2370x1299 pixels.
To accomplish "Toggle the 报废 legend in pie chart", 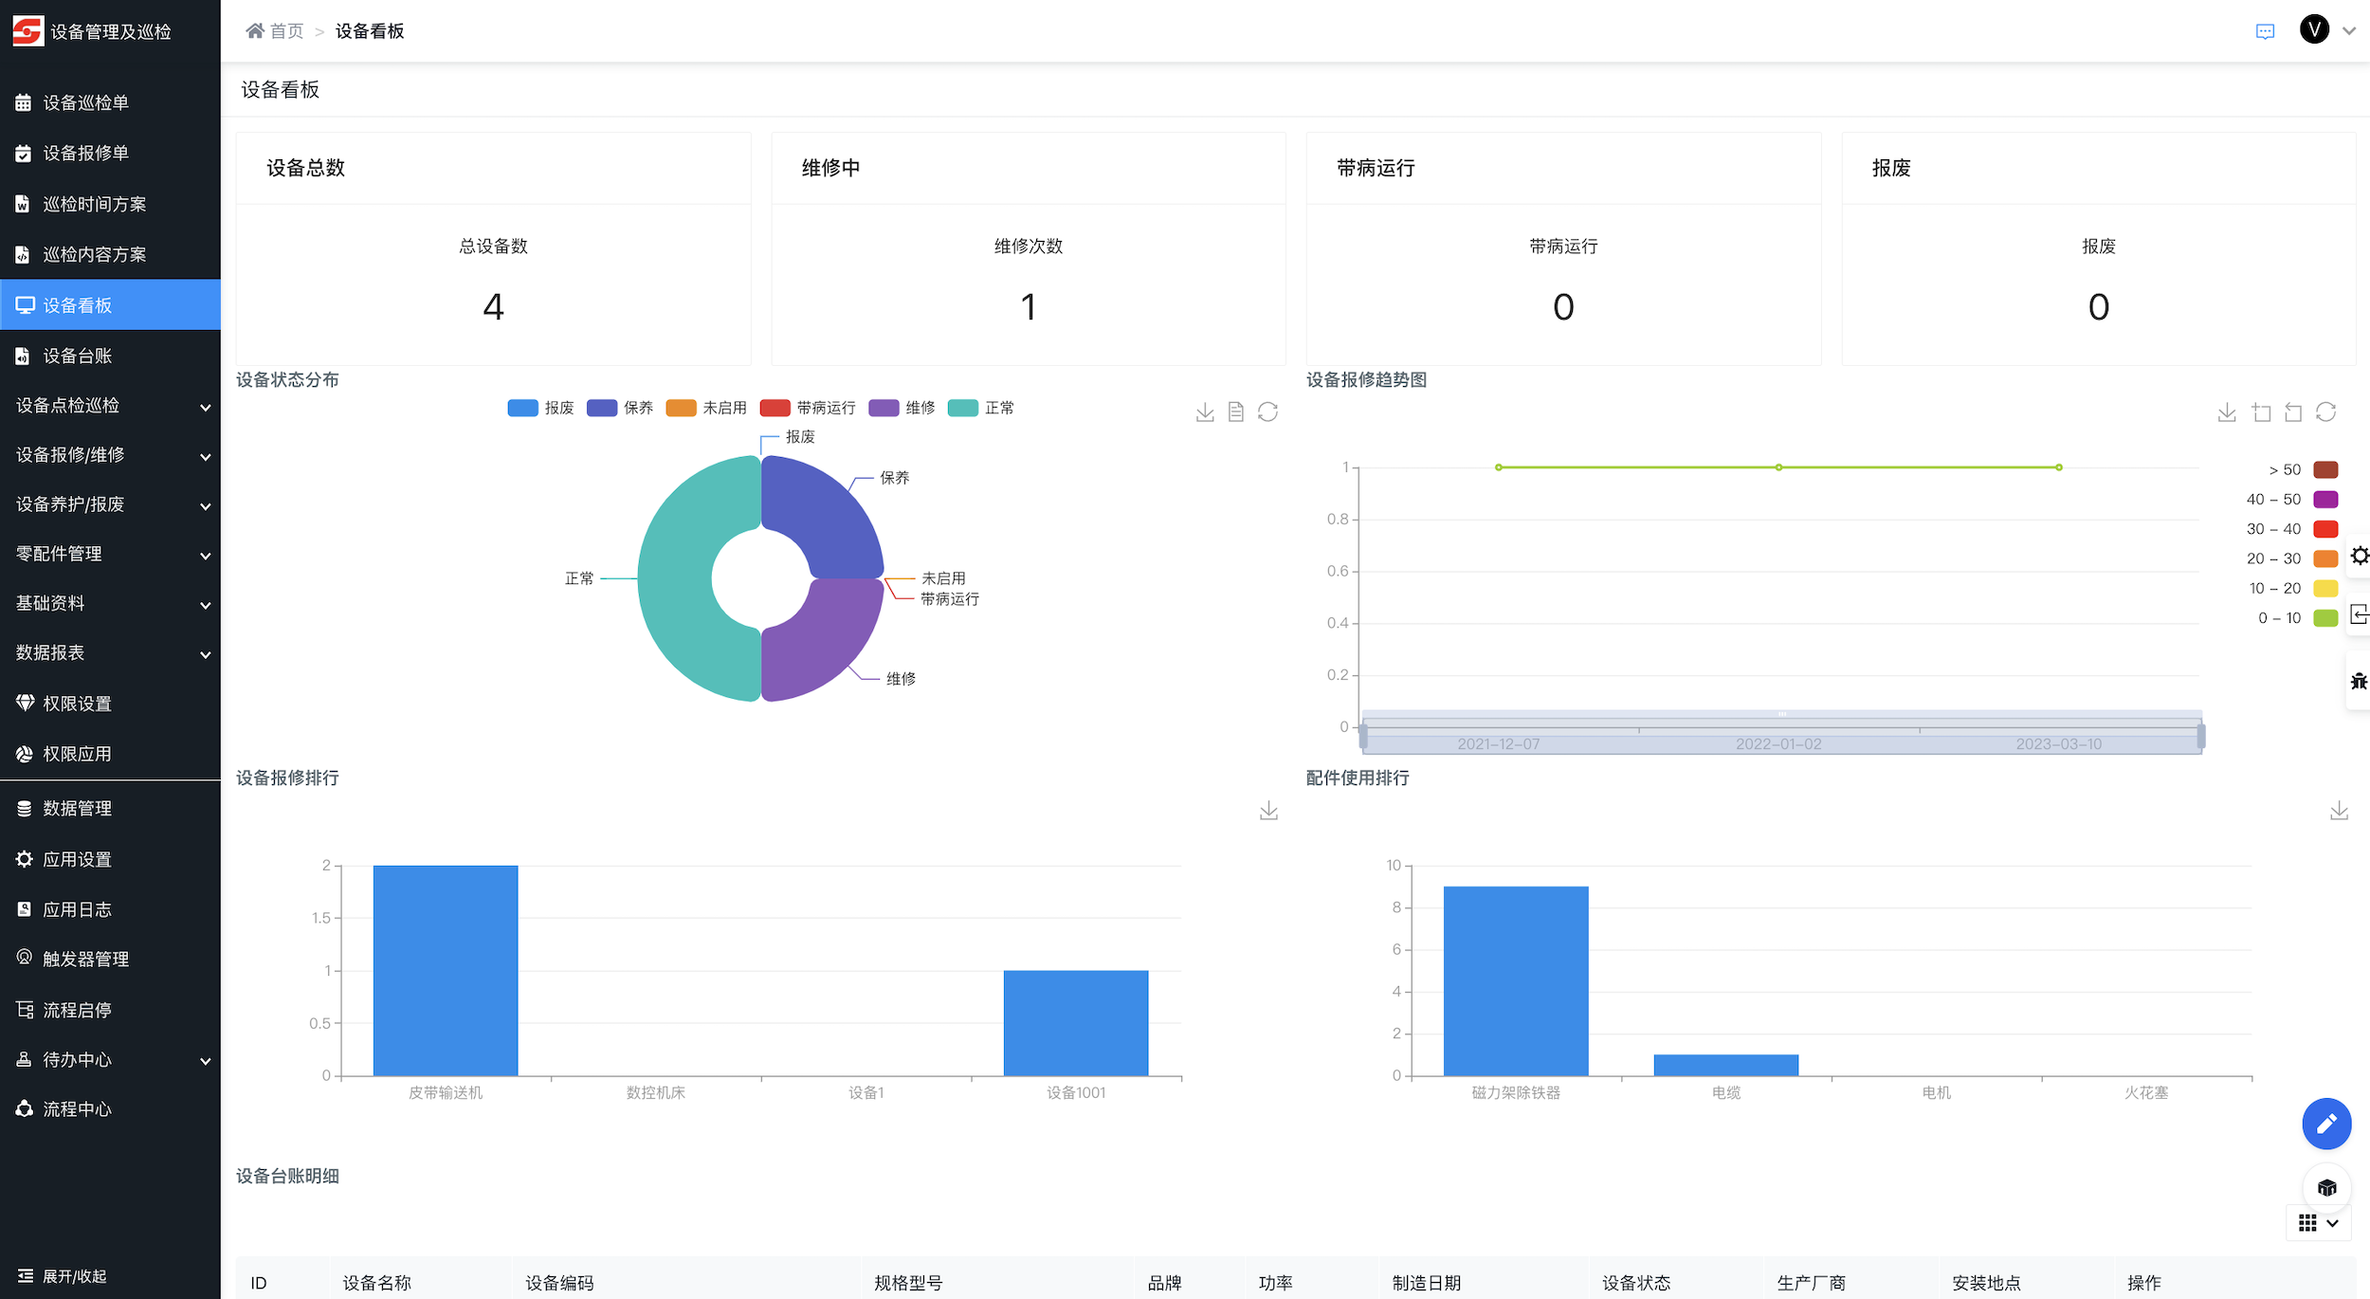I will point(541,408).
